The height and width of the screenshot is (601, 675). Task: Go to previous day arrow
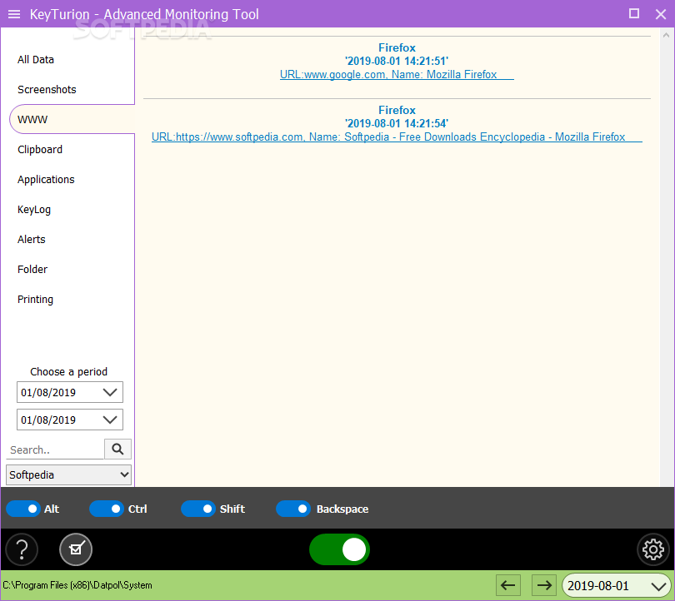tap(508, 585)
